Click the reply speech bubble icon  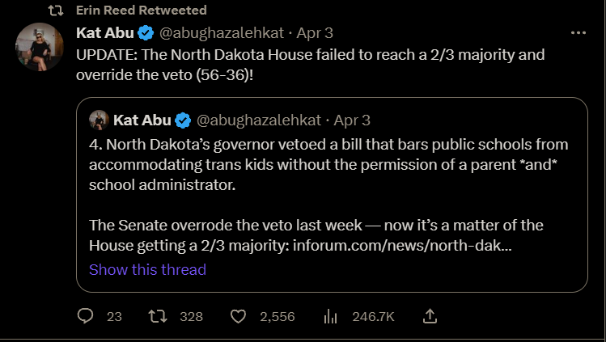pyautogui.click(x=86, y=316)
